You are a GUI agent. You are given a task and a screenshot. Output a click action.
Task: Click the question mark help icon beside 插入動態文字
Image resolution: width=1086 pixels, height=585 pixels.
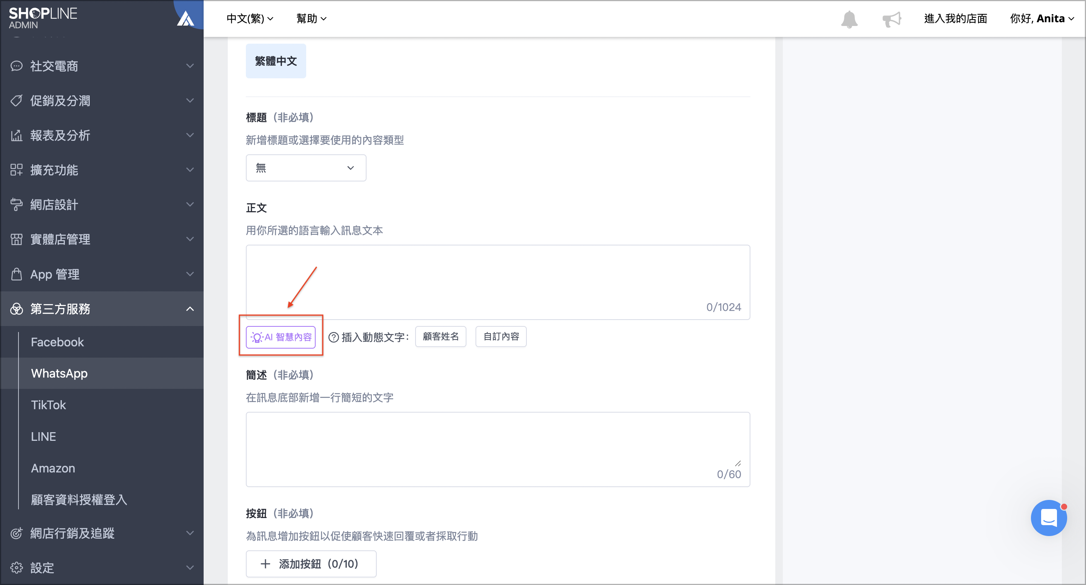[333, 337]
